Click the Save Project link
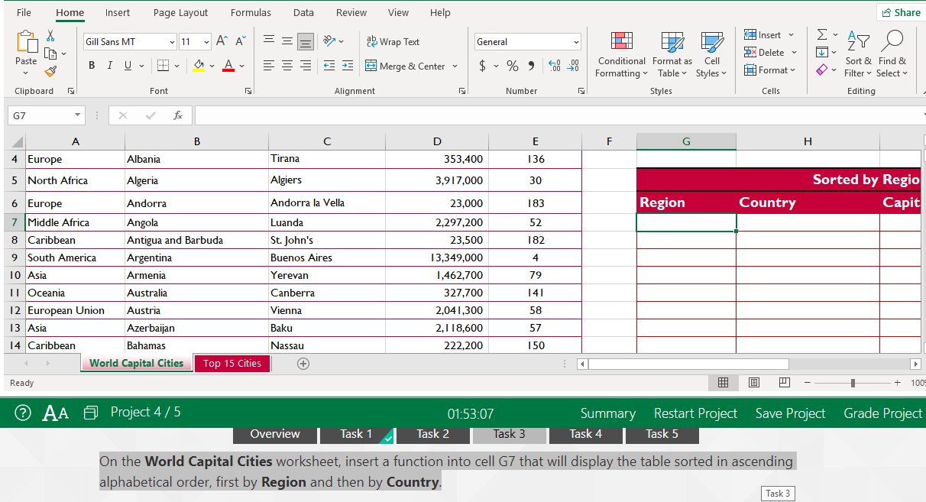Image resolution: width=926 pixels, height=502 pixels. click(x=790, y=413)
